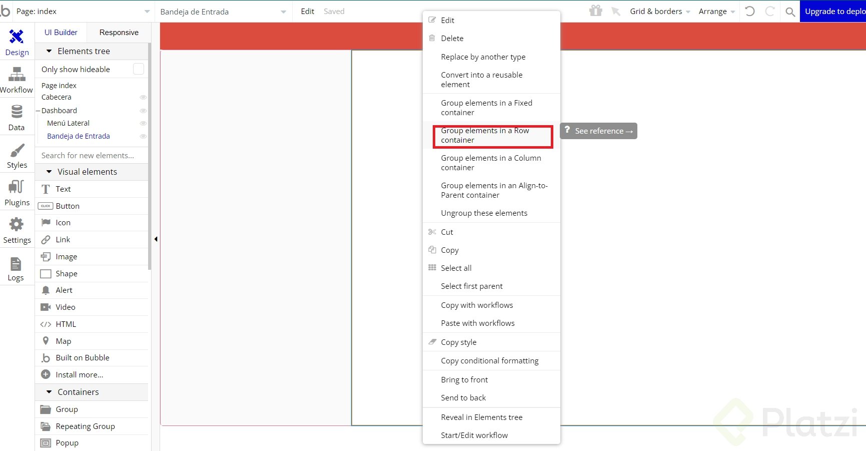Click the undo arrow icon
This screenshot has height=451, width=866.
(x=749, y=11)
